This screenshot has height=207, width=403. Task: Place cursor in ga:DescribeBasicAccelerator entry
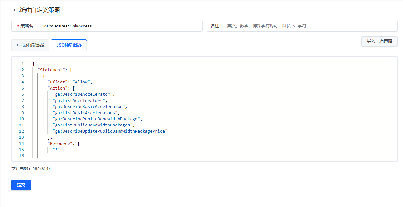click(x=89, y=107)
